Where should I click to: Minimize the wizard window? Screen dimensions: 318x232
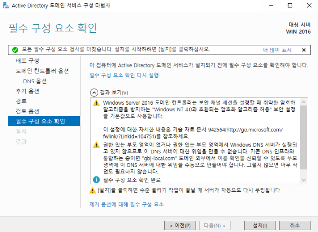click(271, 6)
